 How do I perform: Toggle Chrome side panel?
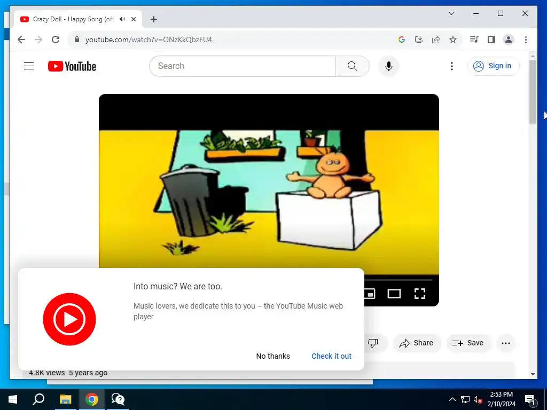point(491,40)
